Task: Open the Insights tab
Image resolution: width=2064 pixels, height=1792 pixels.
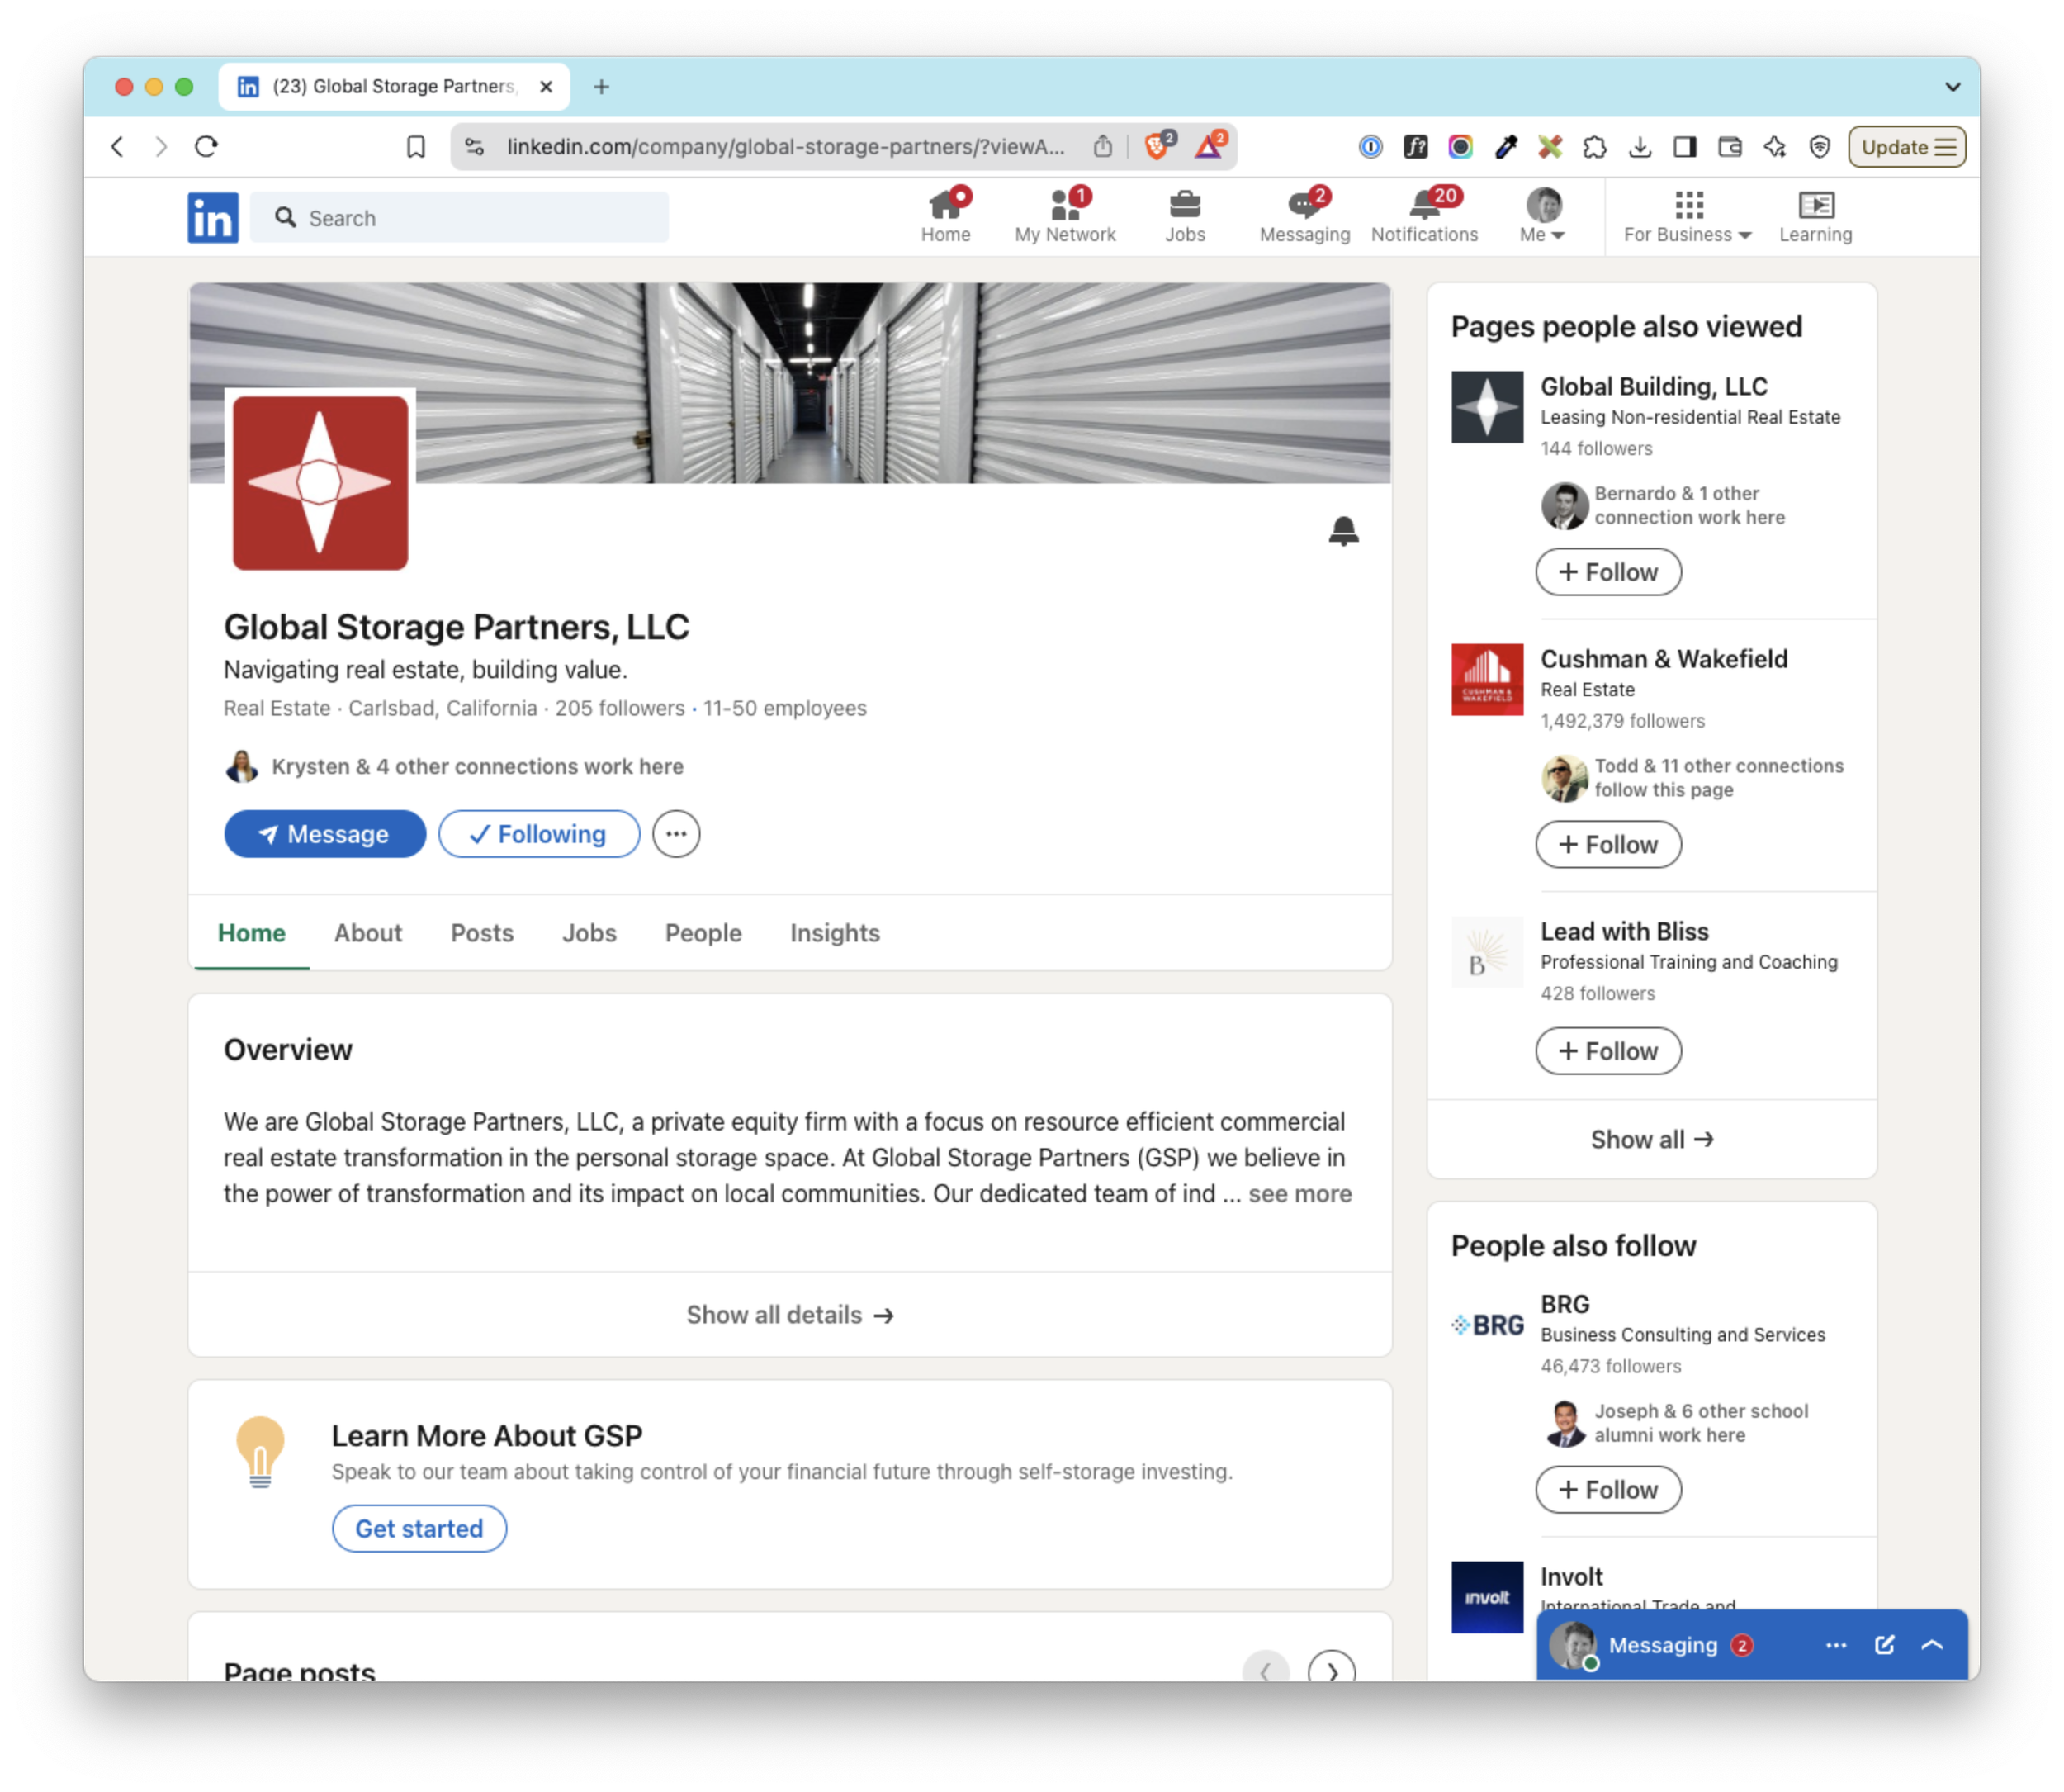Action: 835,933
